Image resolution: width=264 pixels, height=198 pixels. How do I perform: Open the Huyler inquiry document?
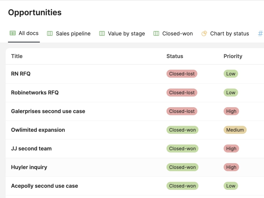pos(29,167)
